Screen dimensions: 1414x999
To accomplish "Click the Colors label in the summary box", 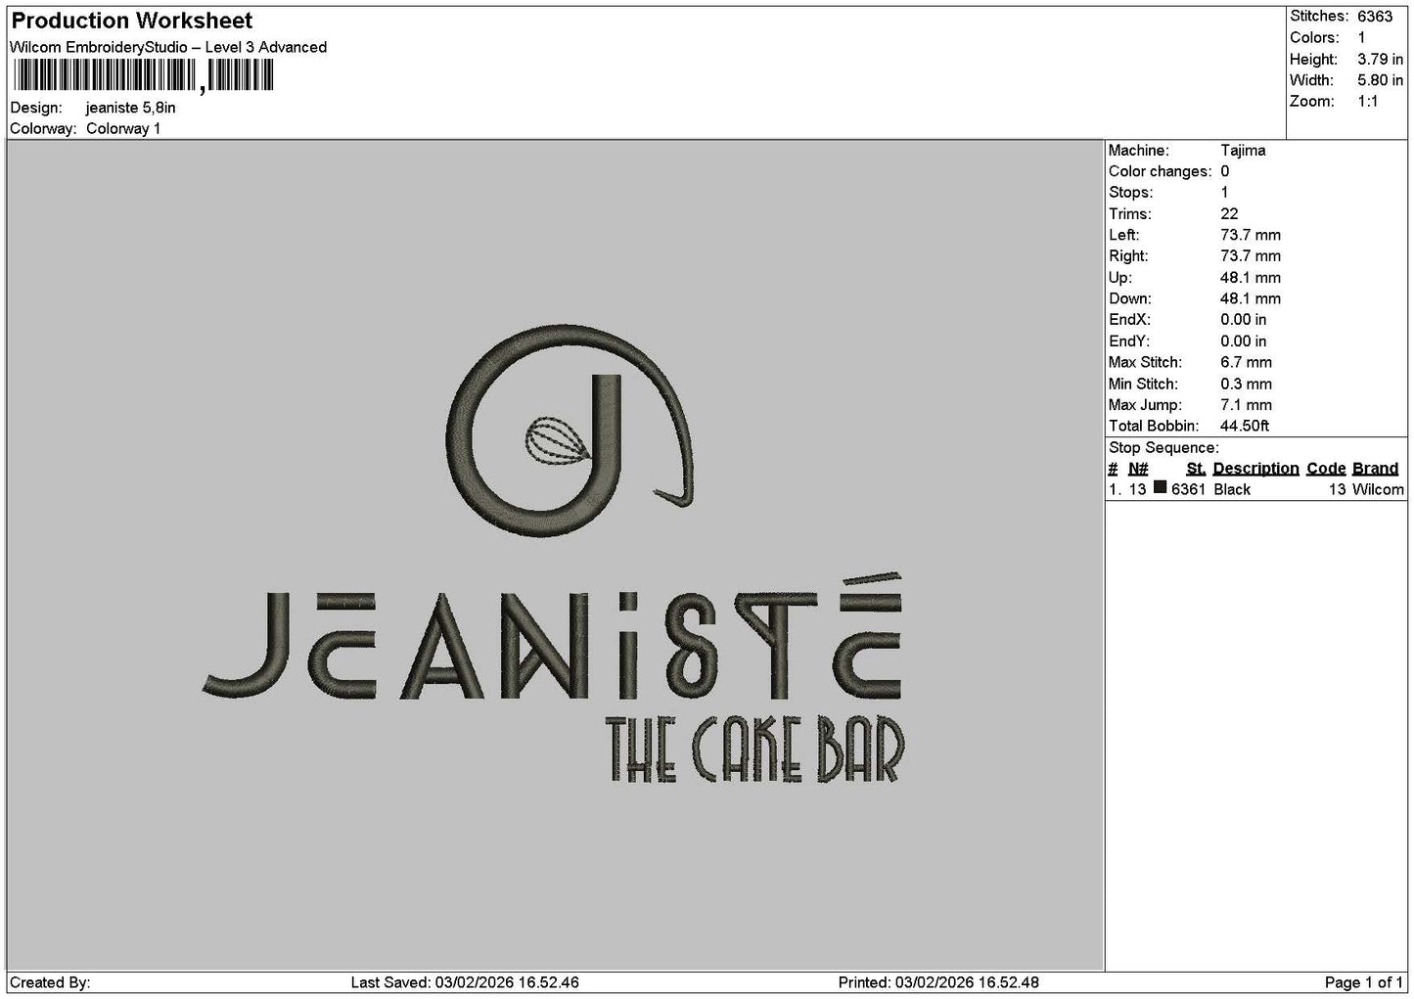I will 1314,38.
